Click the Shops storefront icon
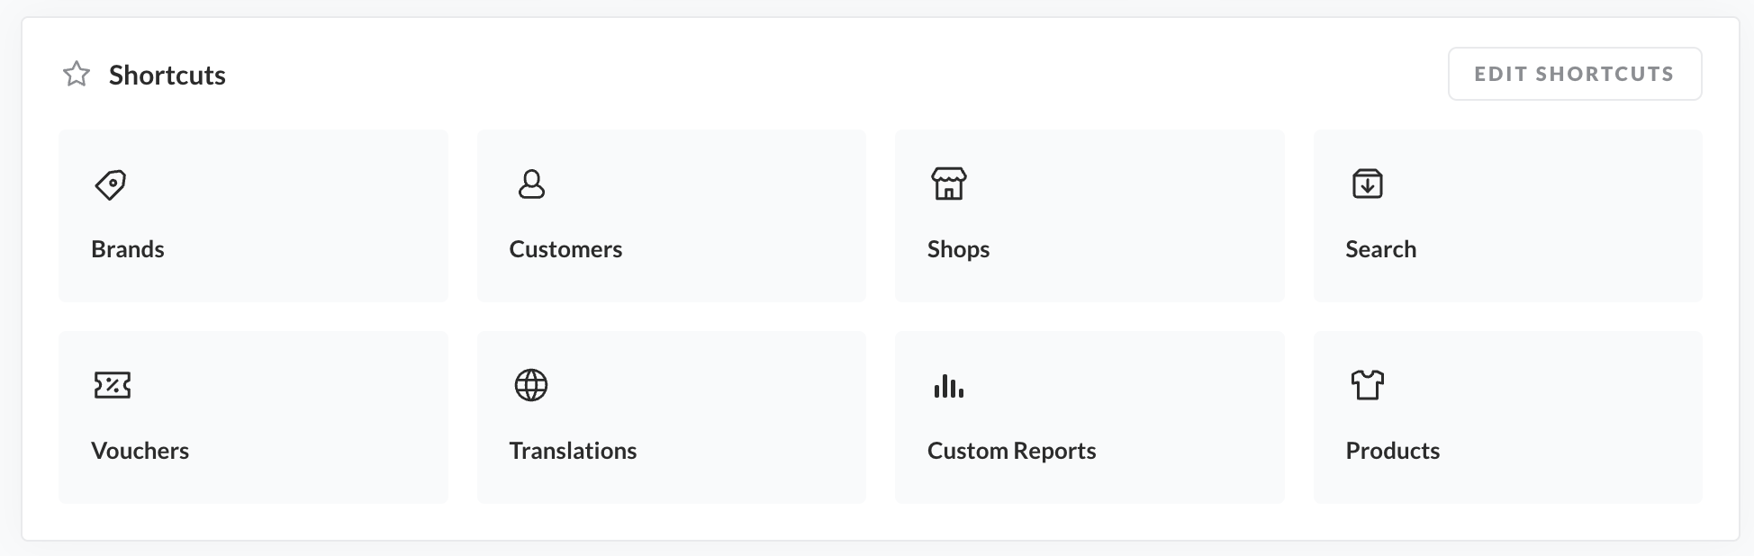The height and width of the screenshot is (556, 1754). coord(948,184)
